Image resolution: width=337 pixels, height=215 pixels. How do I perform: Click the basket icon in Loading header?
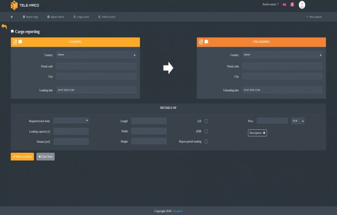15,42
